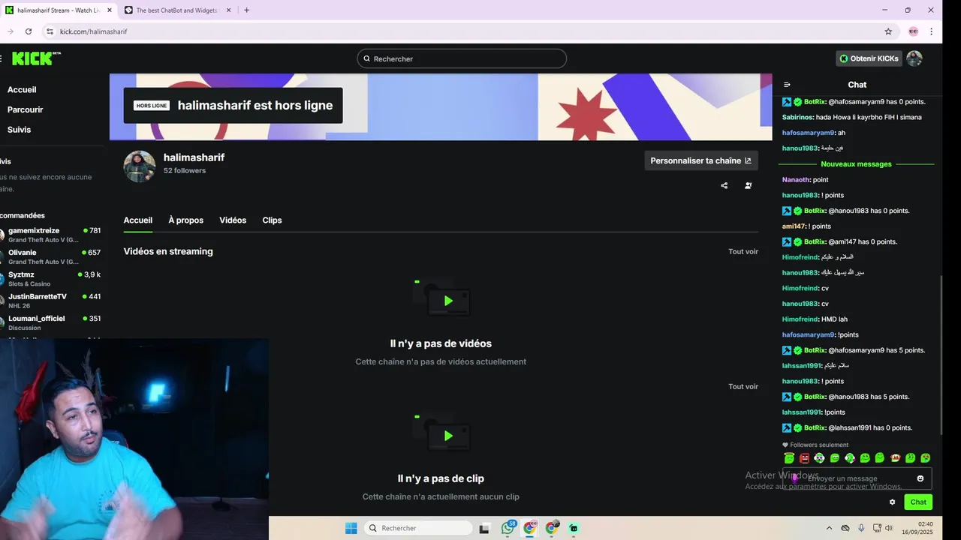Click the Windows taskbar Rechercher box

(418, 528)
